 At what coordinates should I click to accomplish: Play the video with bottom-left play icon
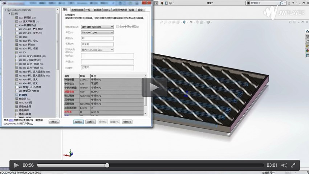pos(16,165)
